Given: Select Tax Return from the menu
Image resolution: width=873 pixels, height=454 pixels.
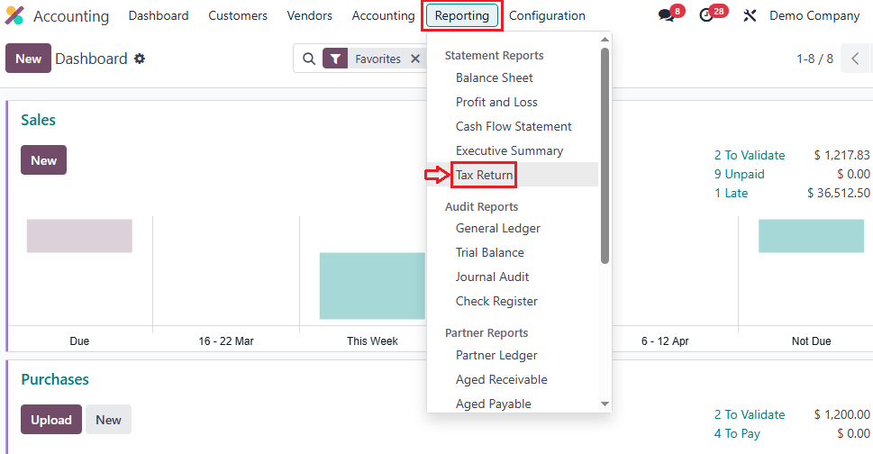Looking at the screenshot, I should coord(484,175).
